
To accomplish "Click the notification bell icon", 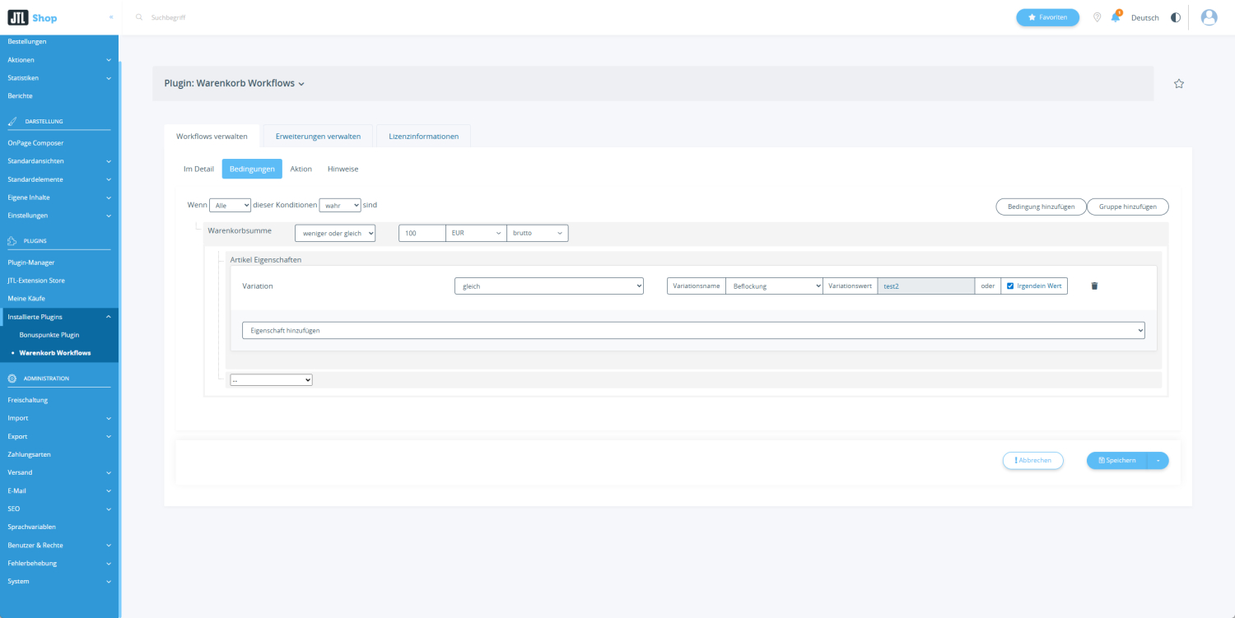I will [1116, 17].
